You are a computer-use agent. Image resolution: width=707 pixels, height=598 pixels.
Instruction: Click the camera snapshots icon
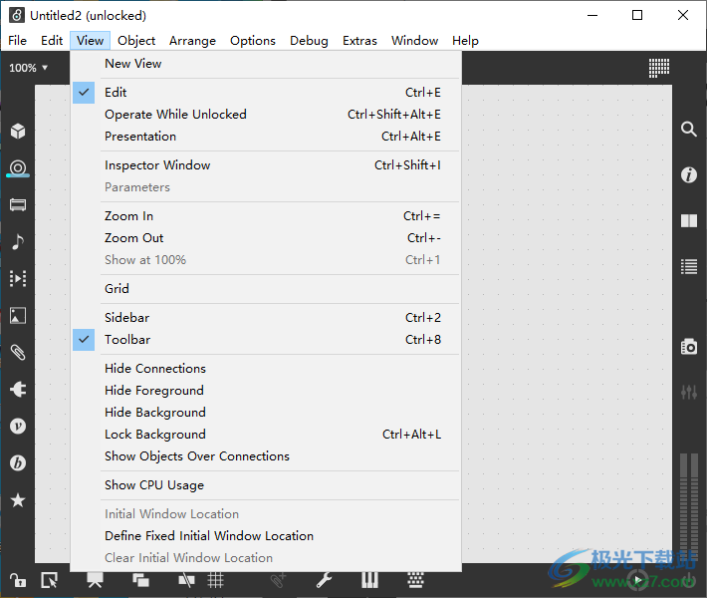(x=688, y=347)
